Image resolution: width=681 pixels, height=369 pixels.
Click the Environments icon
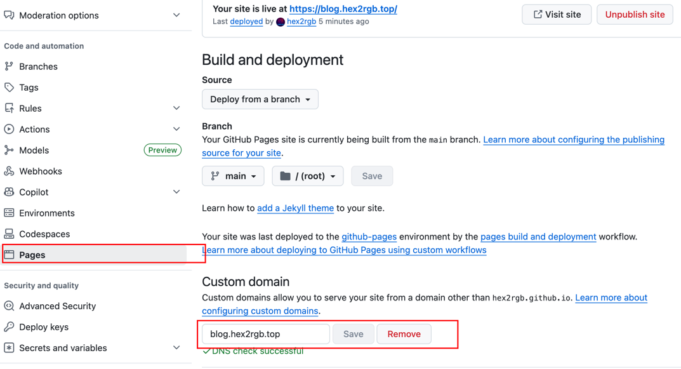click(10, 213)
